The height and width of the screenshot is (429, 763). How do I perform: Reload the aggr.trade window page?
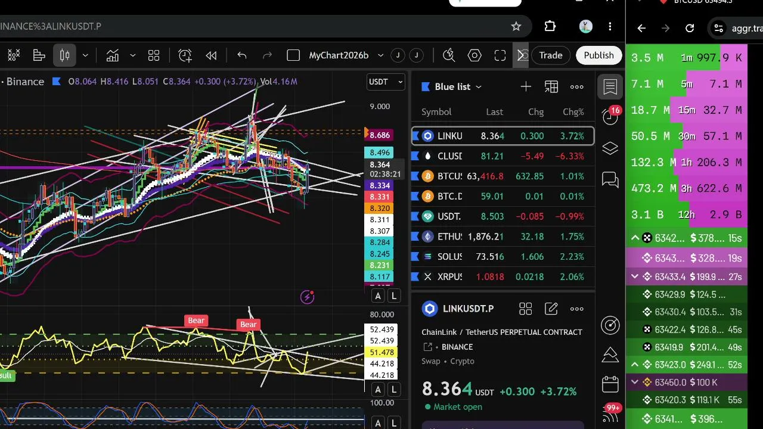click(690, 28)
